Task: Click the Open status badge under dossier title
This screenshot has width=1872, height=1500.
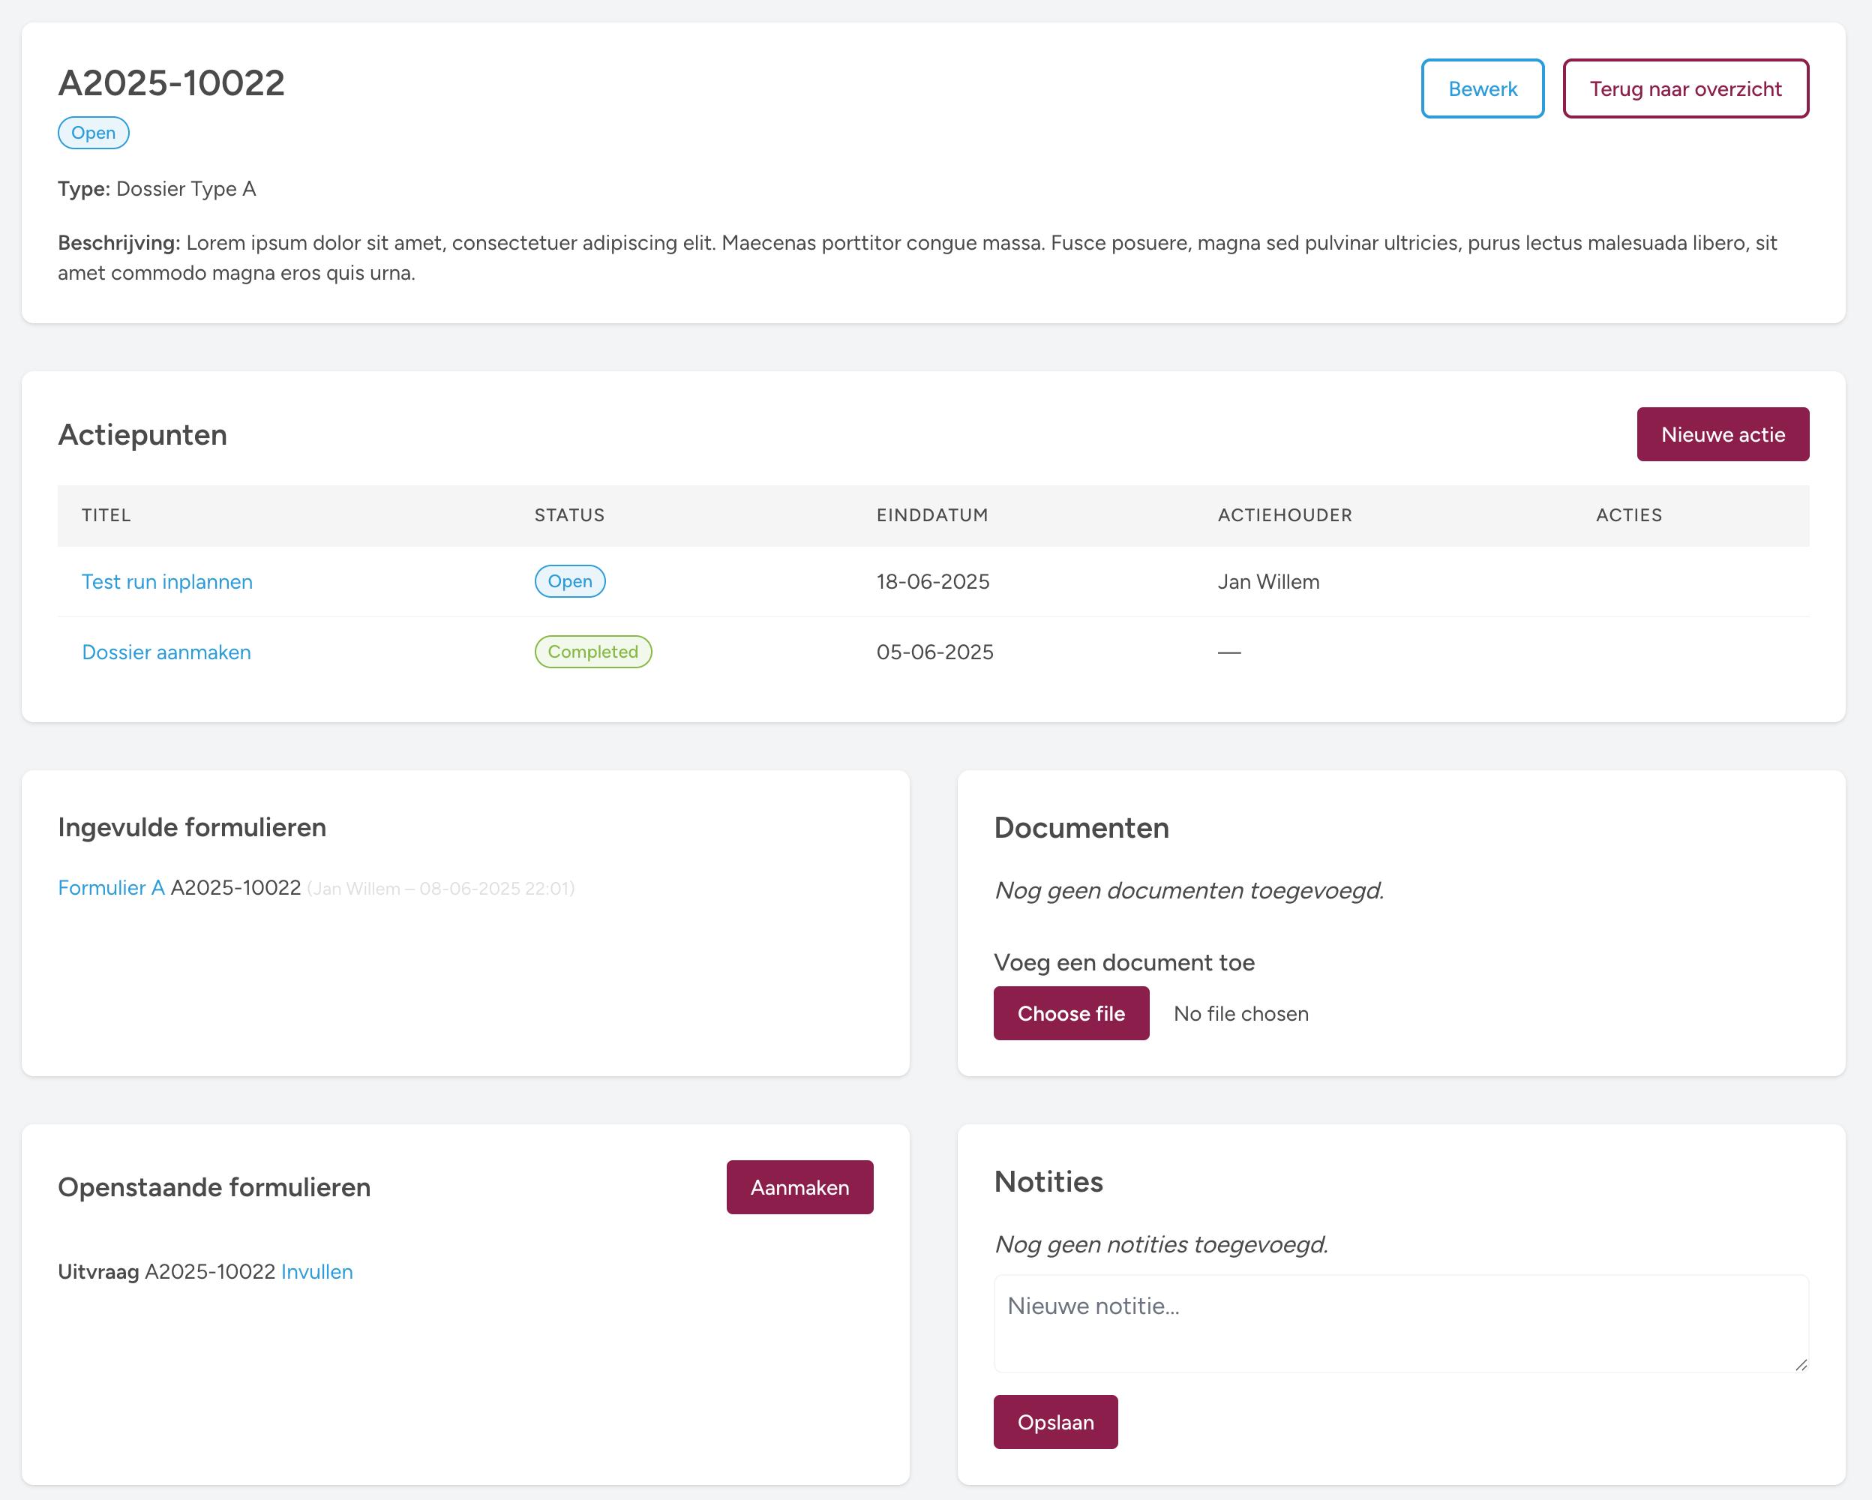Action: click(93, 133)
